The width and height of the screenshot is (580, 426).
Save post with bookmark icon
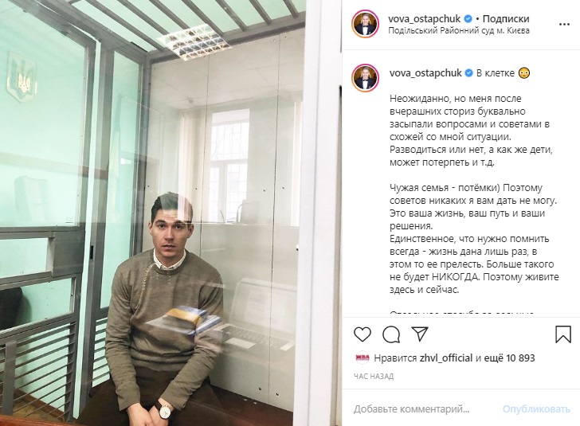tap(563, 334)
